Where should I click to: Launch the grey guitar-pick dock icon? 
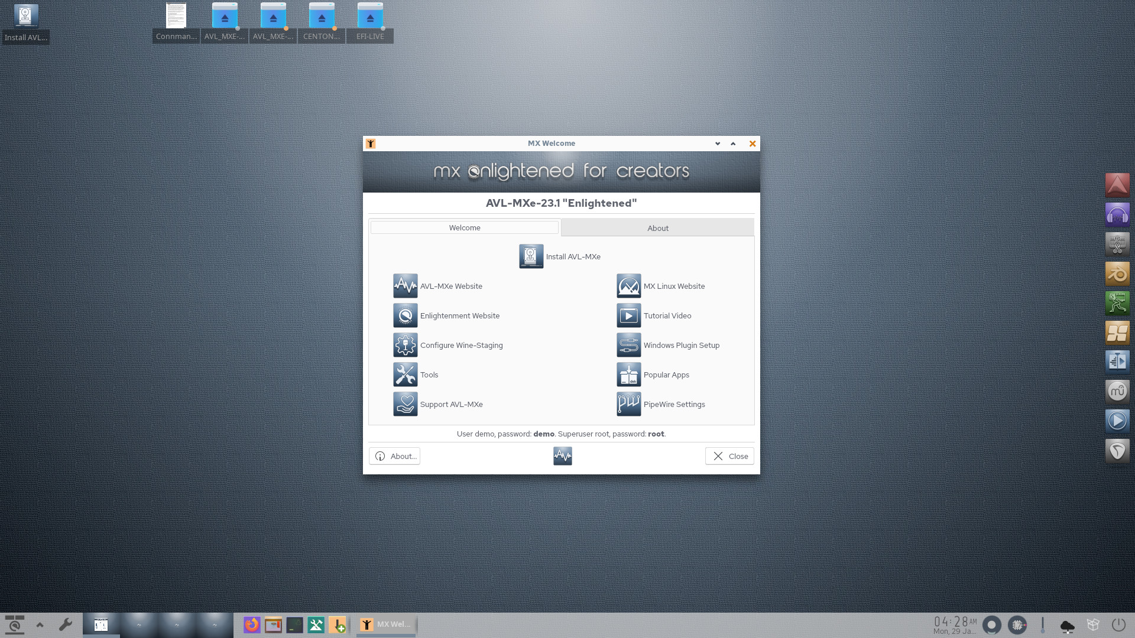coord(1117,450)
